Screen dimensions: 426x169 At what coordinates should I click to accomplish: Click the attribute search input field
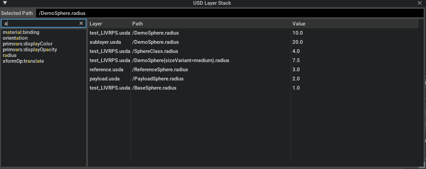(41, 23)
